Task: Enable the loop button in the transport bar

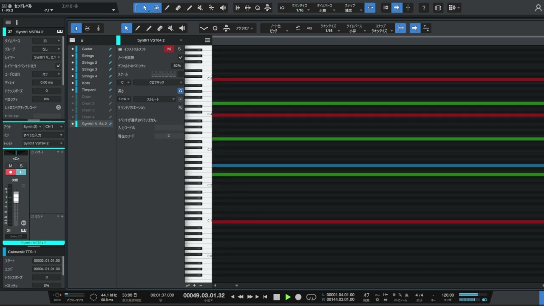Action: tap(311, 297)
